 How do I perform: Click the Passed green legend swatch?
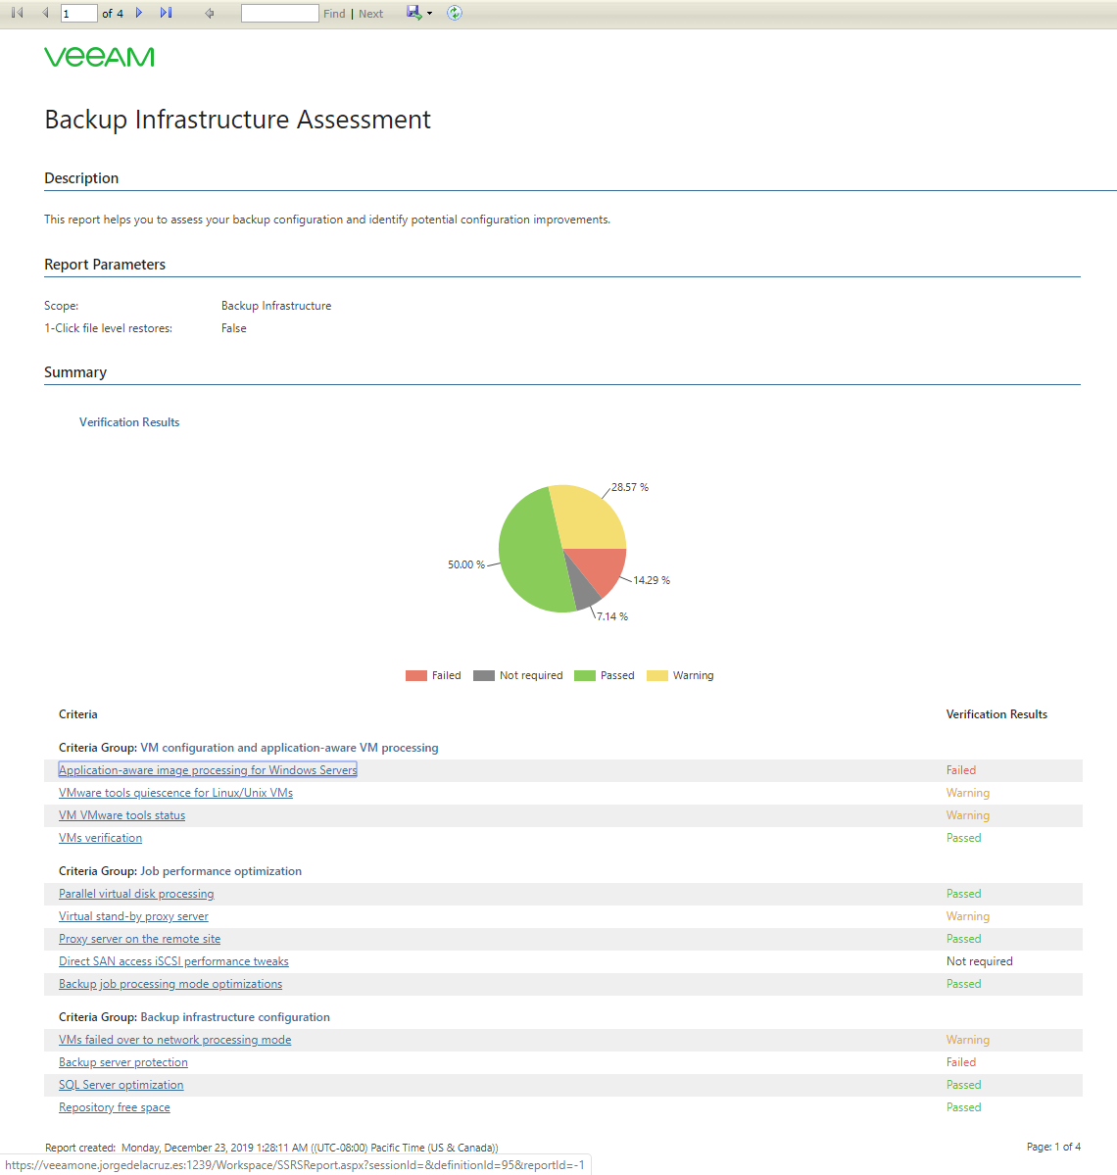pyautogui.click(x=584, y=675)
